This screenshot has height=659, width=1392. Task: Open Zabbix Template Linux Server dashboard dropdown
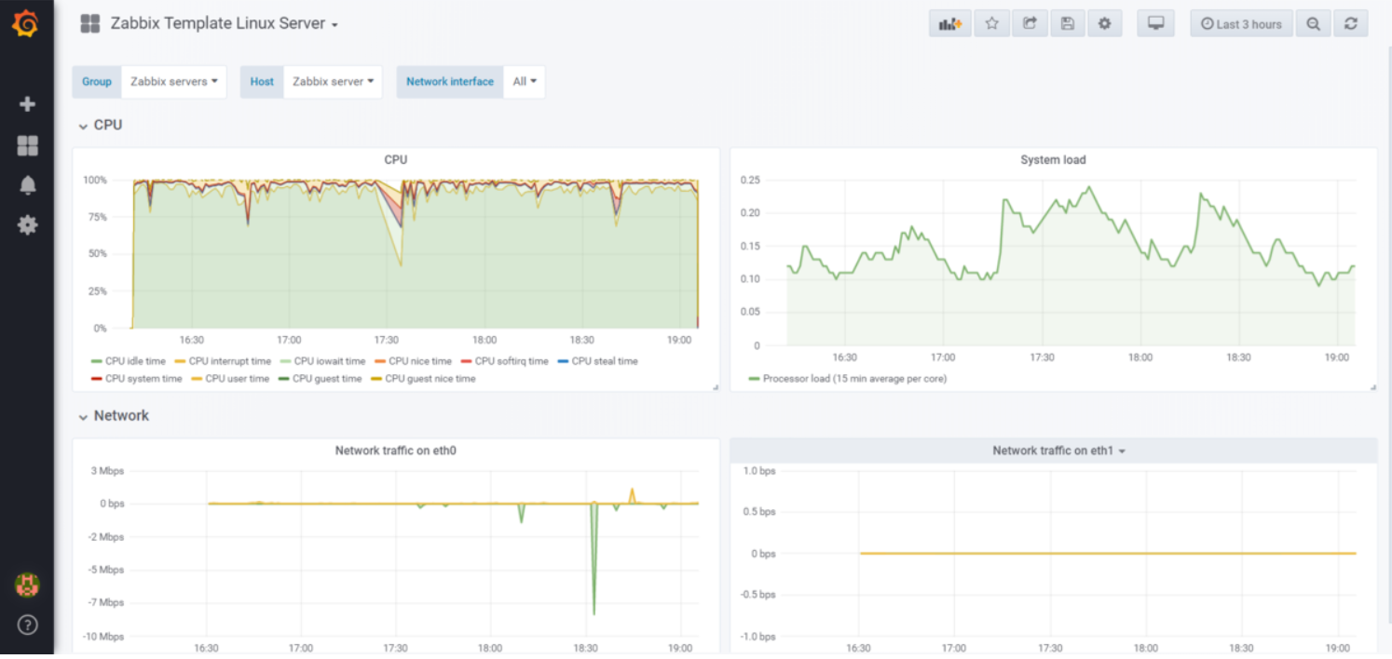tap(224, 24)
